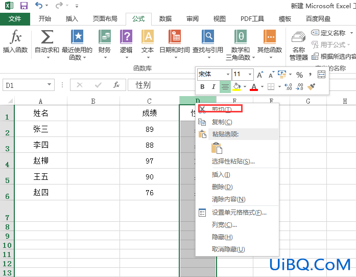
Task: Switch to the View (视图) tab
Action: 219,18
